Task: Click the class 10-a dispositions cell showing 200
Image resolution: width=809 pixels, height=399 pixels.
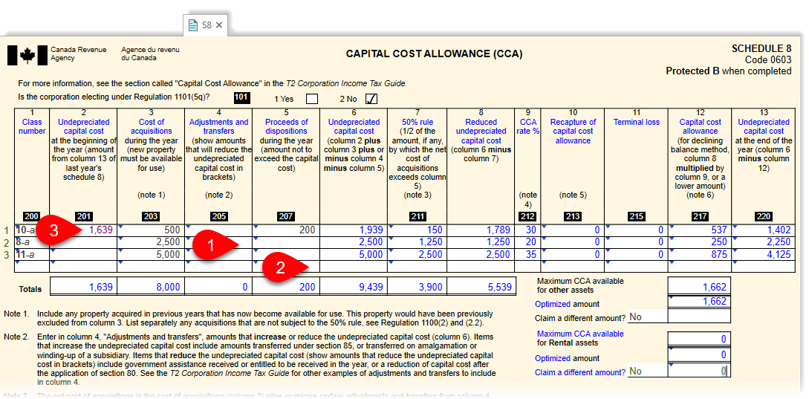Action: pos(286,230)
